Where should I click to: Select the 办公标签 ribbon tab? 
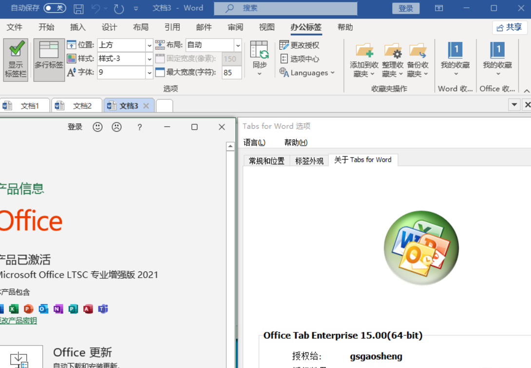306,27
